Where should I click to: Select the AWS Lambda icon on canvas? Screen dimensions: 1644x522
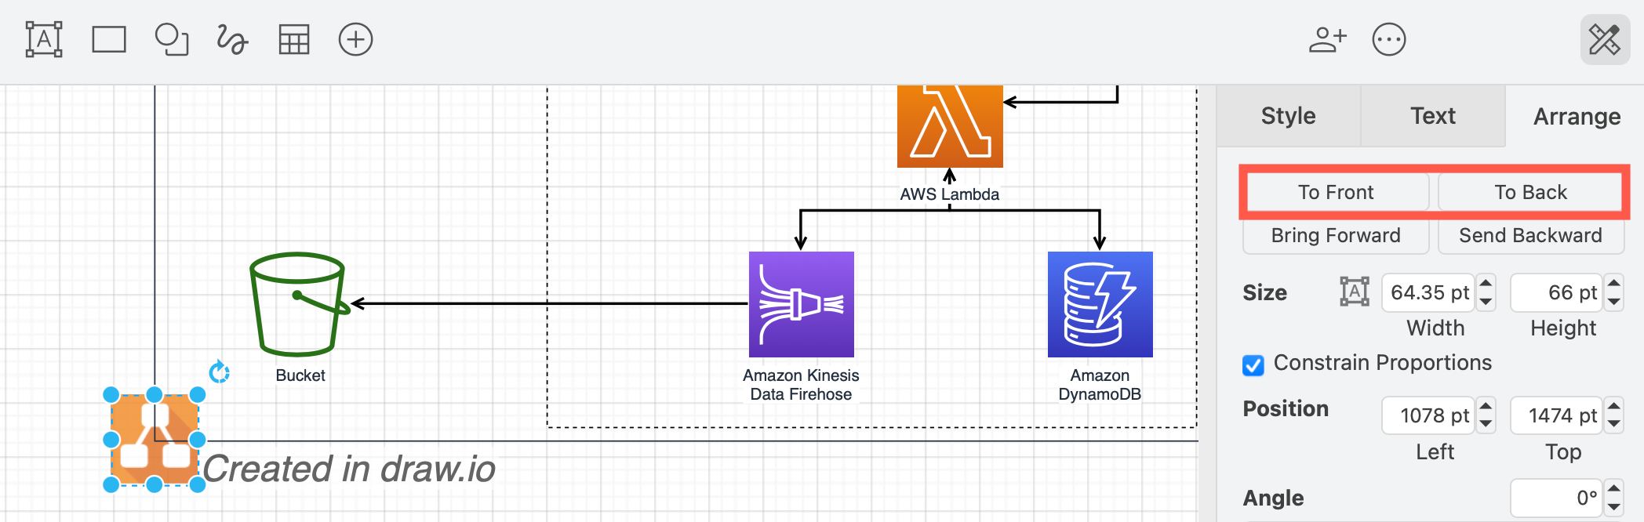coord(950,126)
